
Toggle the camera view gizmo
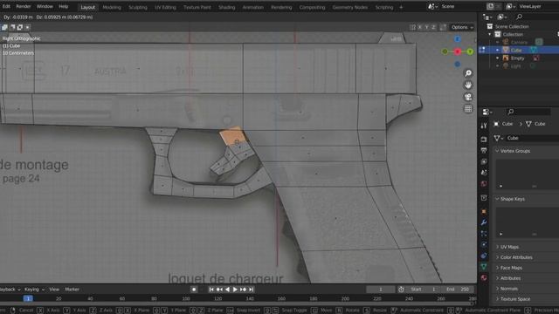(468, 97)
